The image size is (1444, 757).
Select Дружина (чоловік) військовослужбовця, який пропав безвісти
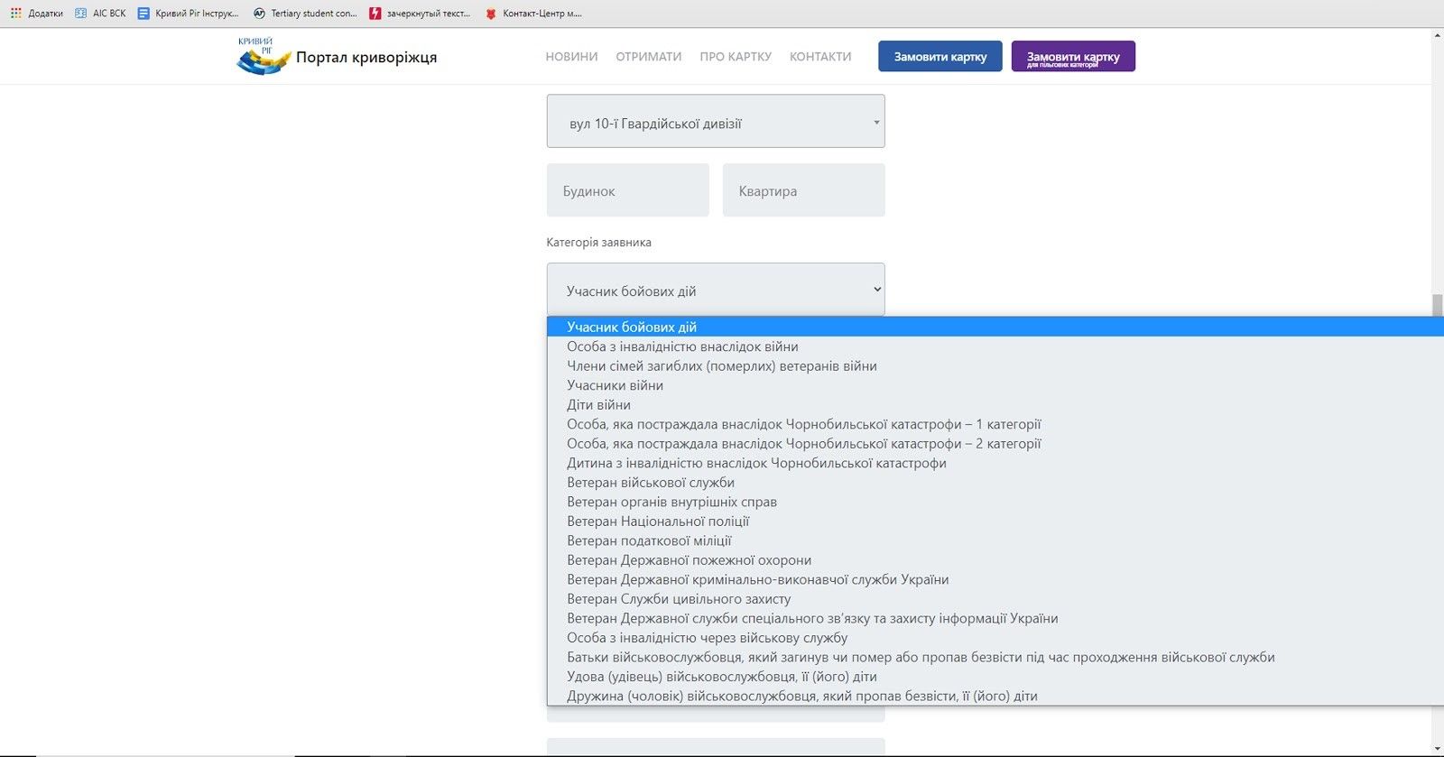click(x=995, y=696)
